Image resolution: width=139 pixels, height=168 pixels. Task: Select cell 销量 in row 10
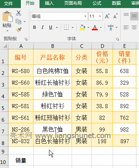coord(21,160)
